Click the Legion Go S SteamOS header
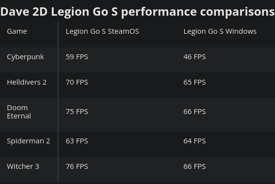The height and width of the screenshot is (184, 275). [102, 32]
